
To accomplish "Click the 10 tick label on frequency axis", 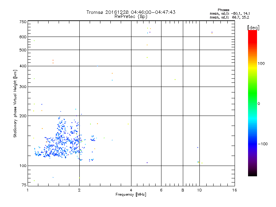I will (x=199, y=190).
